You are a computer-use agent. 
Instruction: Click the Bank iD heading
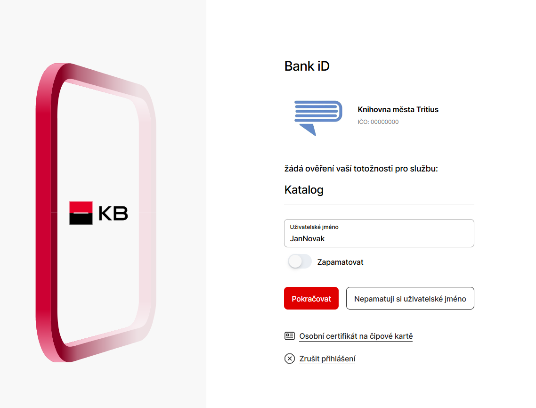tap(307, 66)
